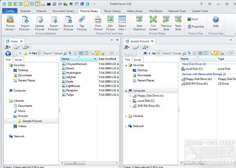Switch to Full Screen picture mode
Screen dimensions: 236x168
pyautogui.click(x=153, y=23)
